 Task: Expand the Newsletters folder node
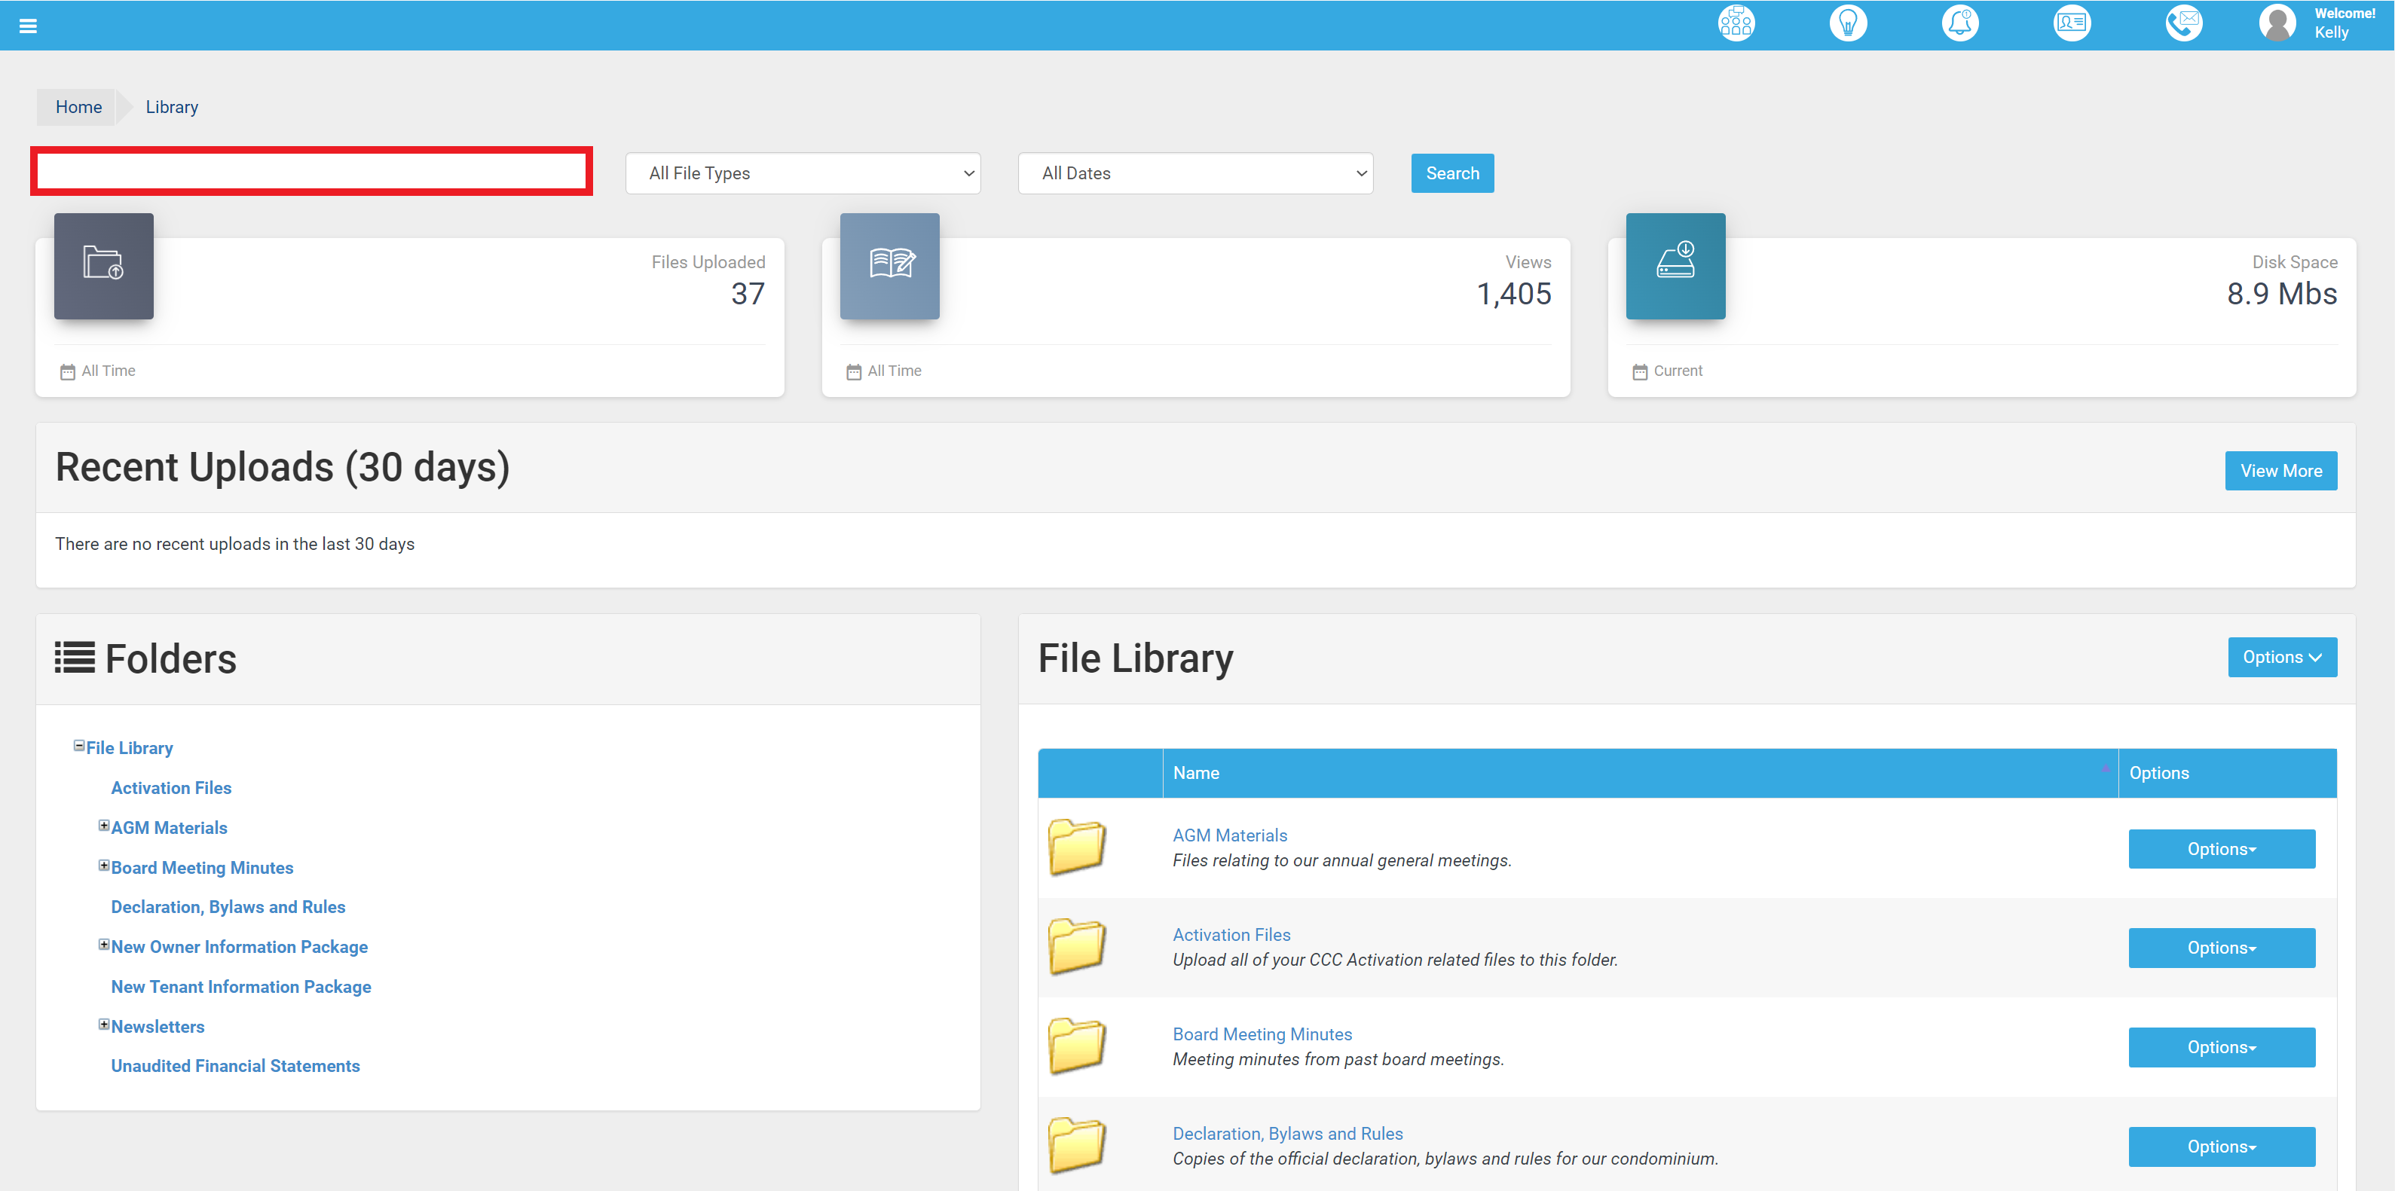pos(104,1024)
